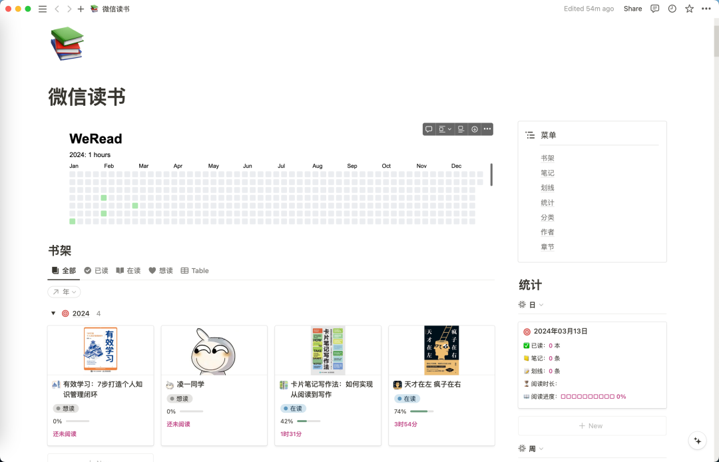Click 微信读书 page title heading
The width and height of the screenshot is (719, 462).
pyautogui.click(x=87, y=97)
